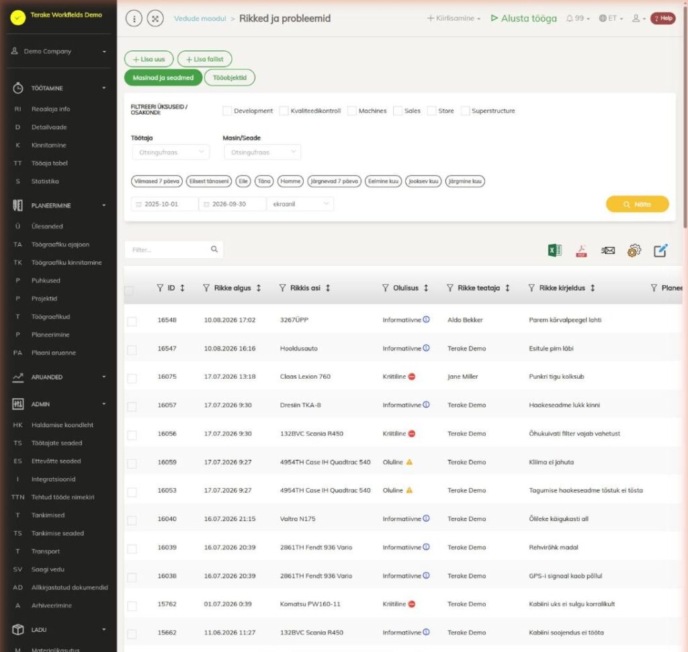688x652 pixels.
Task: Switch to the Tööobjektid tab
Action: [230, 78]
